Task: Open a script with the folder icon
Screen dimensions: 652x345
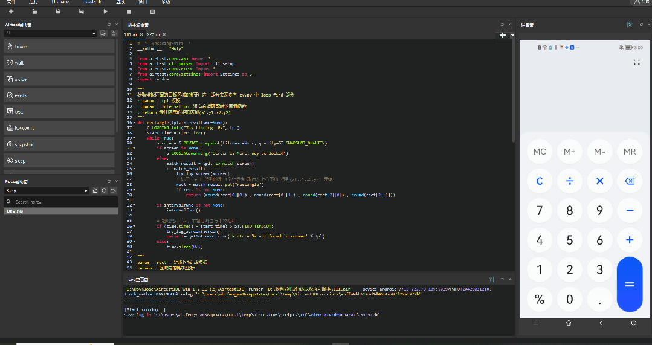Action: (x=34, y=11)
